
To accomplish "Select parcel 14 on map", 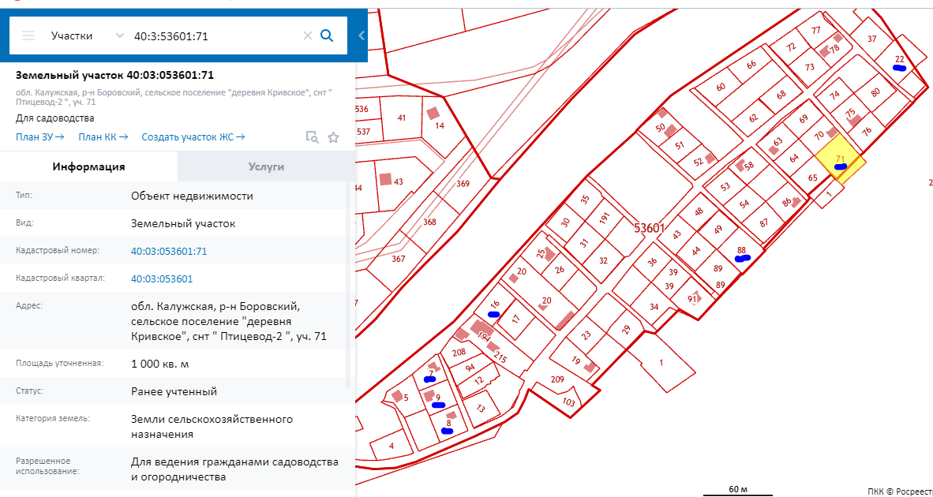I will pyautogui.click(x=440, y=125).
